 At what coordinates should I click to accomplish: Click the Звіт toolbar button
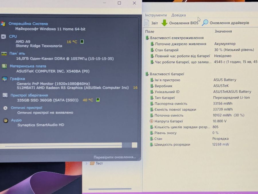point(151,23)
